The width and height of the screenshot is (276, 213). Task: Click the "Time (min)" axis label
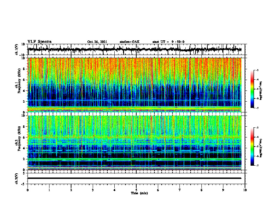[x=139, y=193]
